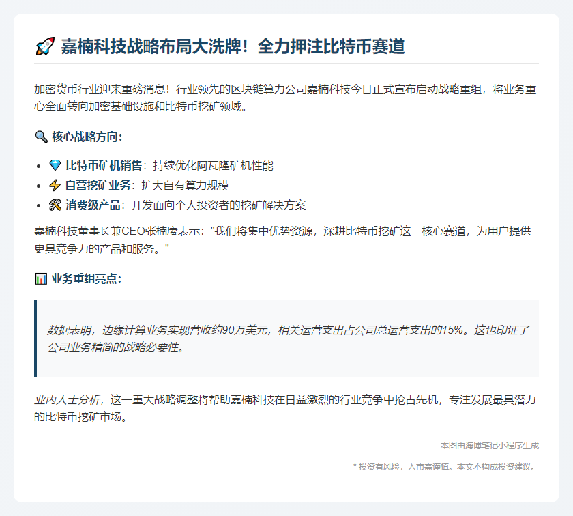Click the rocket emoji in the title

(45, 46)
